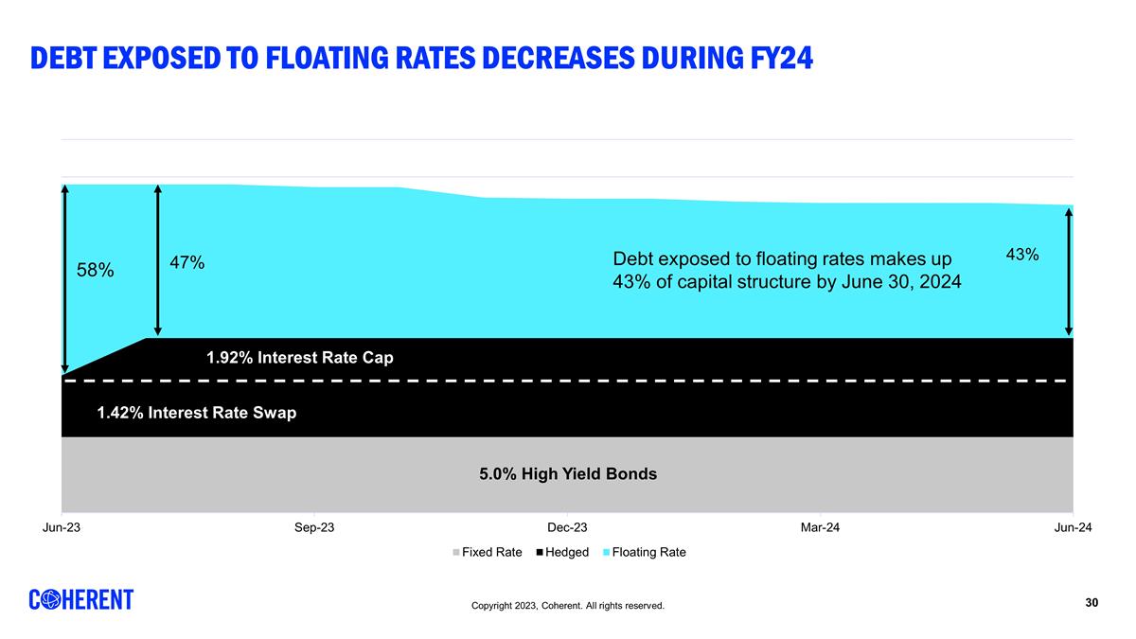
Task: Click the Fixed Rate legend gray swatch
Action: point(457,553)
